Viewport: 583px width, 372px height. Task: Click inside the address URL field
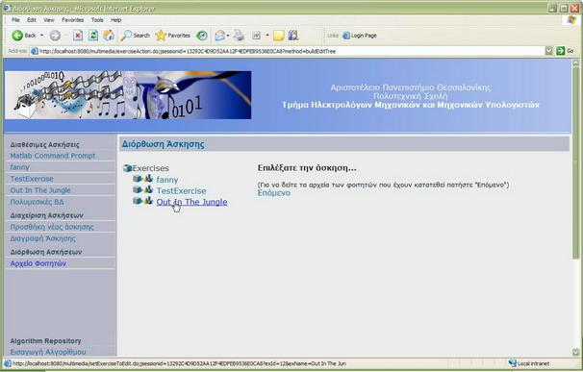(290, 51)
